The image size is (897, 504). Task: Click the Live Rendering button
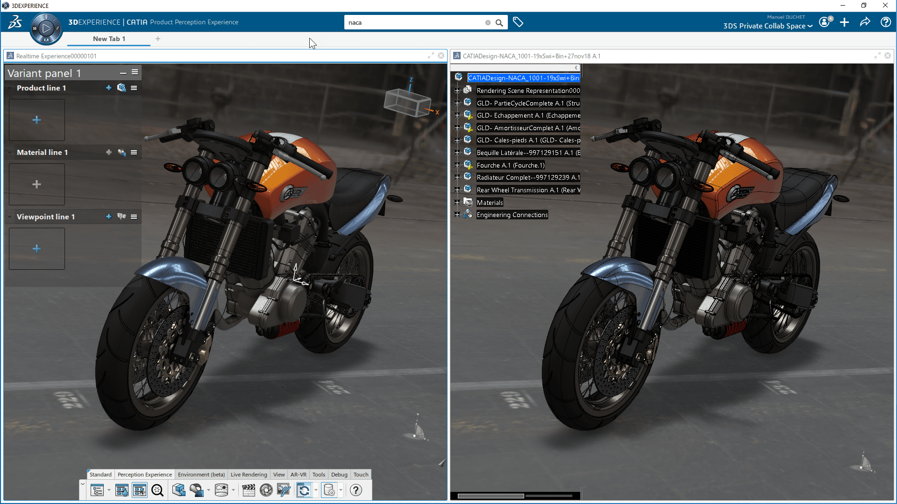point(248,474)
